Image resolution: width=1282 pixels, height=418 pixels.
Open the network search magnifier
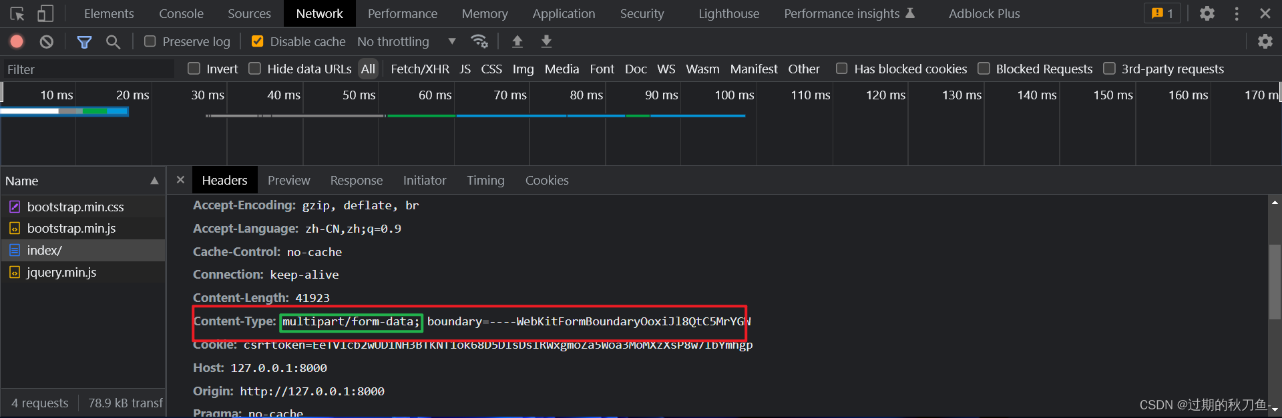click(114, 42)
